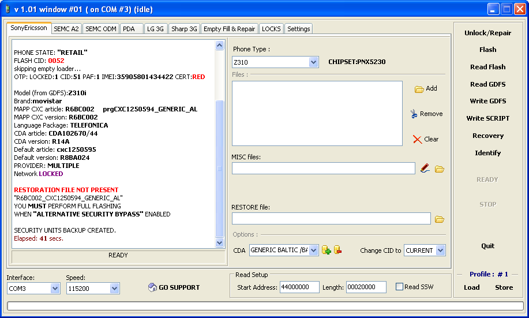Open the Empty Fill & Repair tab

point(230,29)
